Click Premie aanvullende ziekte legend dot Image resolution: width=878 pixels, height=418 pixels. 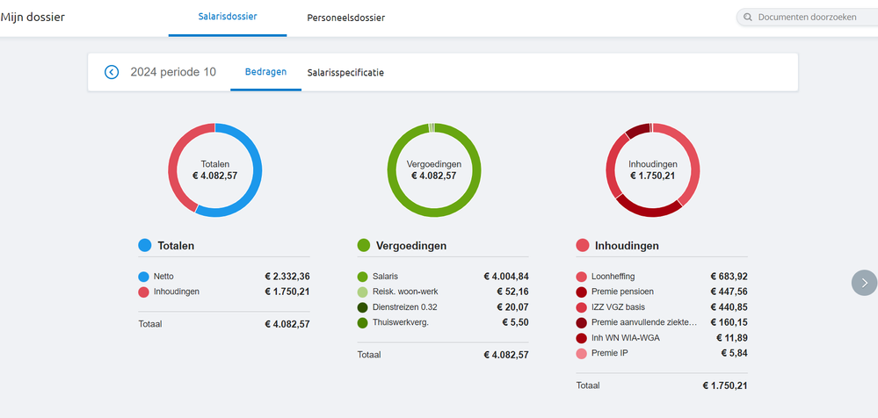click(581, 322)
